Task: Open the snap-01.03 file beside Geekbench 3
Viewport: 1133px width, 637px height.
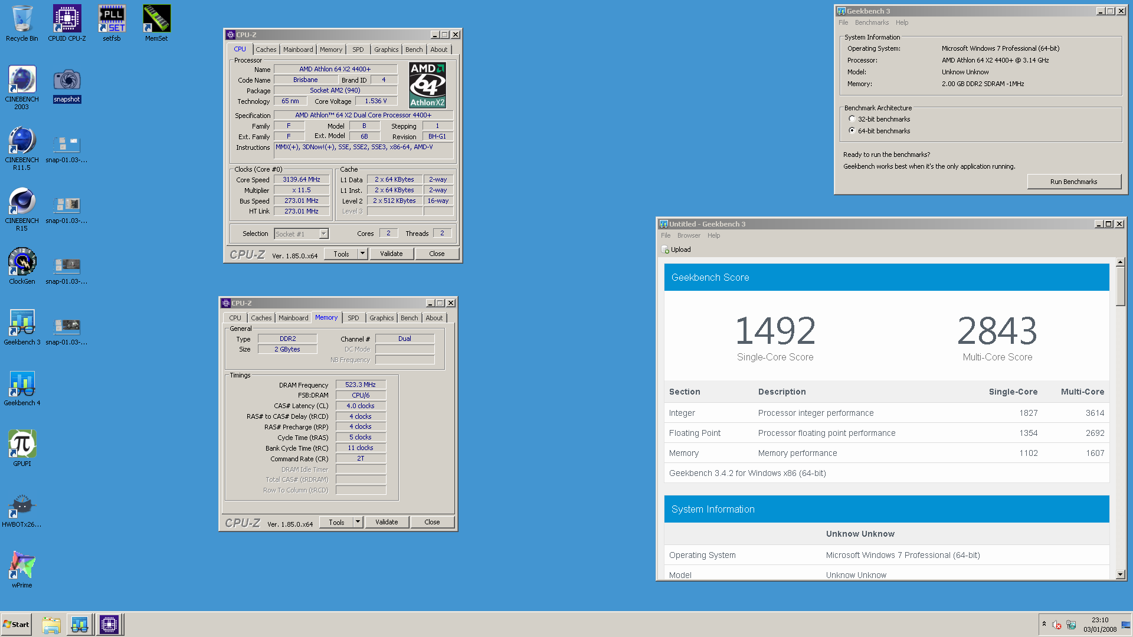Action: pyautogui.click(x=67, y=331)
